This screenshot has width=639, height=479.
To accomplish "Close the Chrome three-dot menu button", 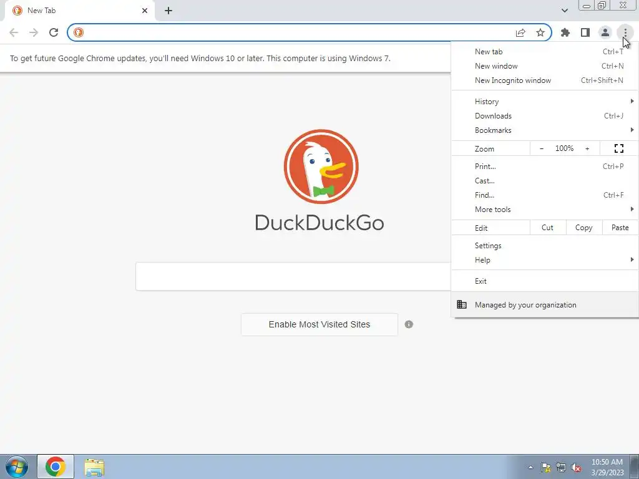I will [x=625, y=32].
